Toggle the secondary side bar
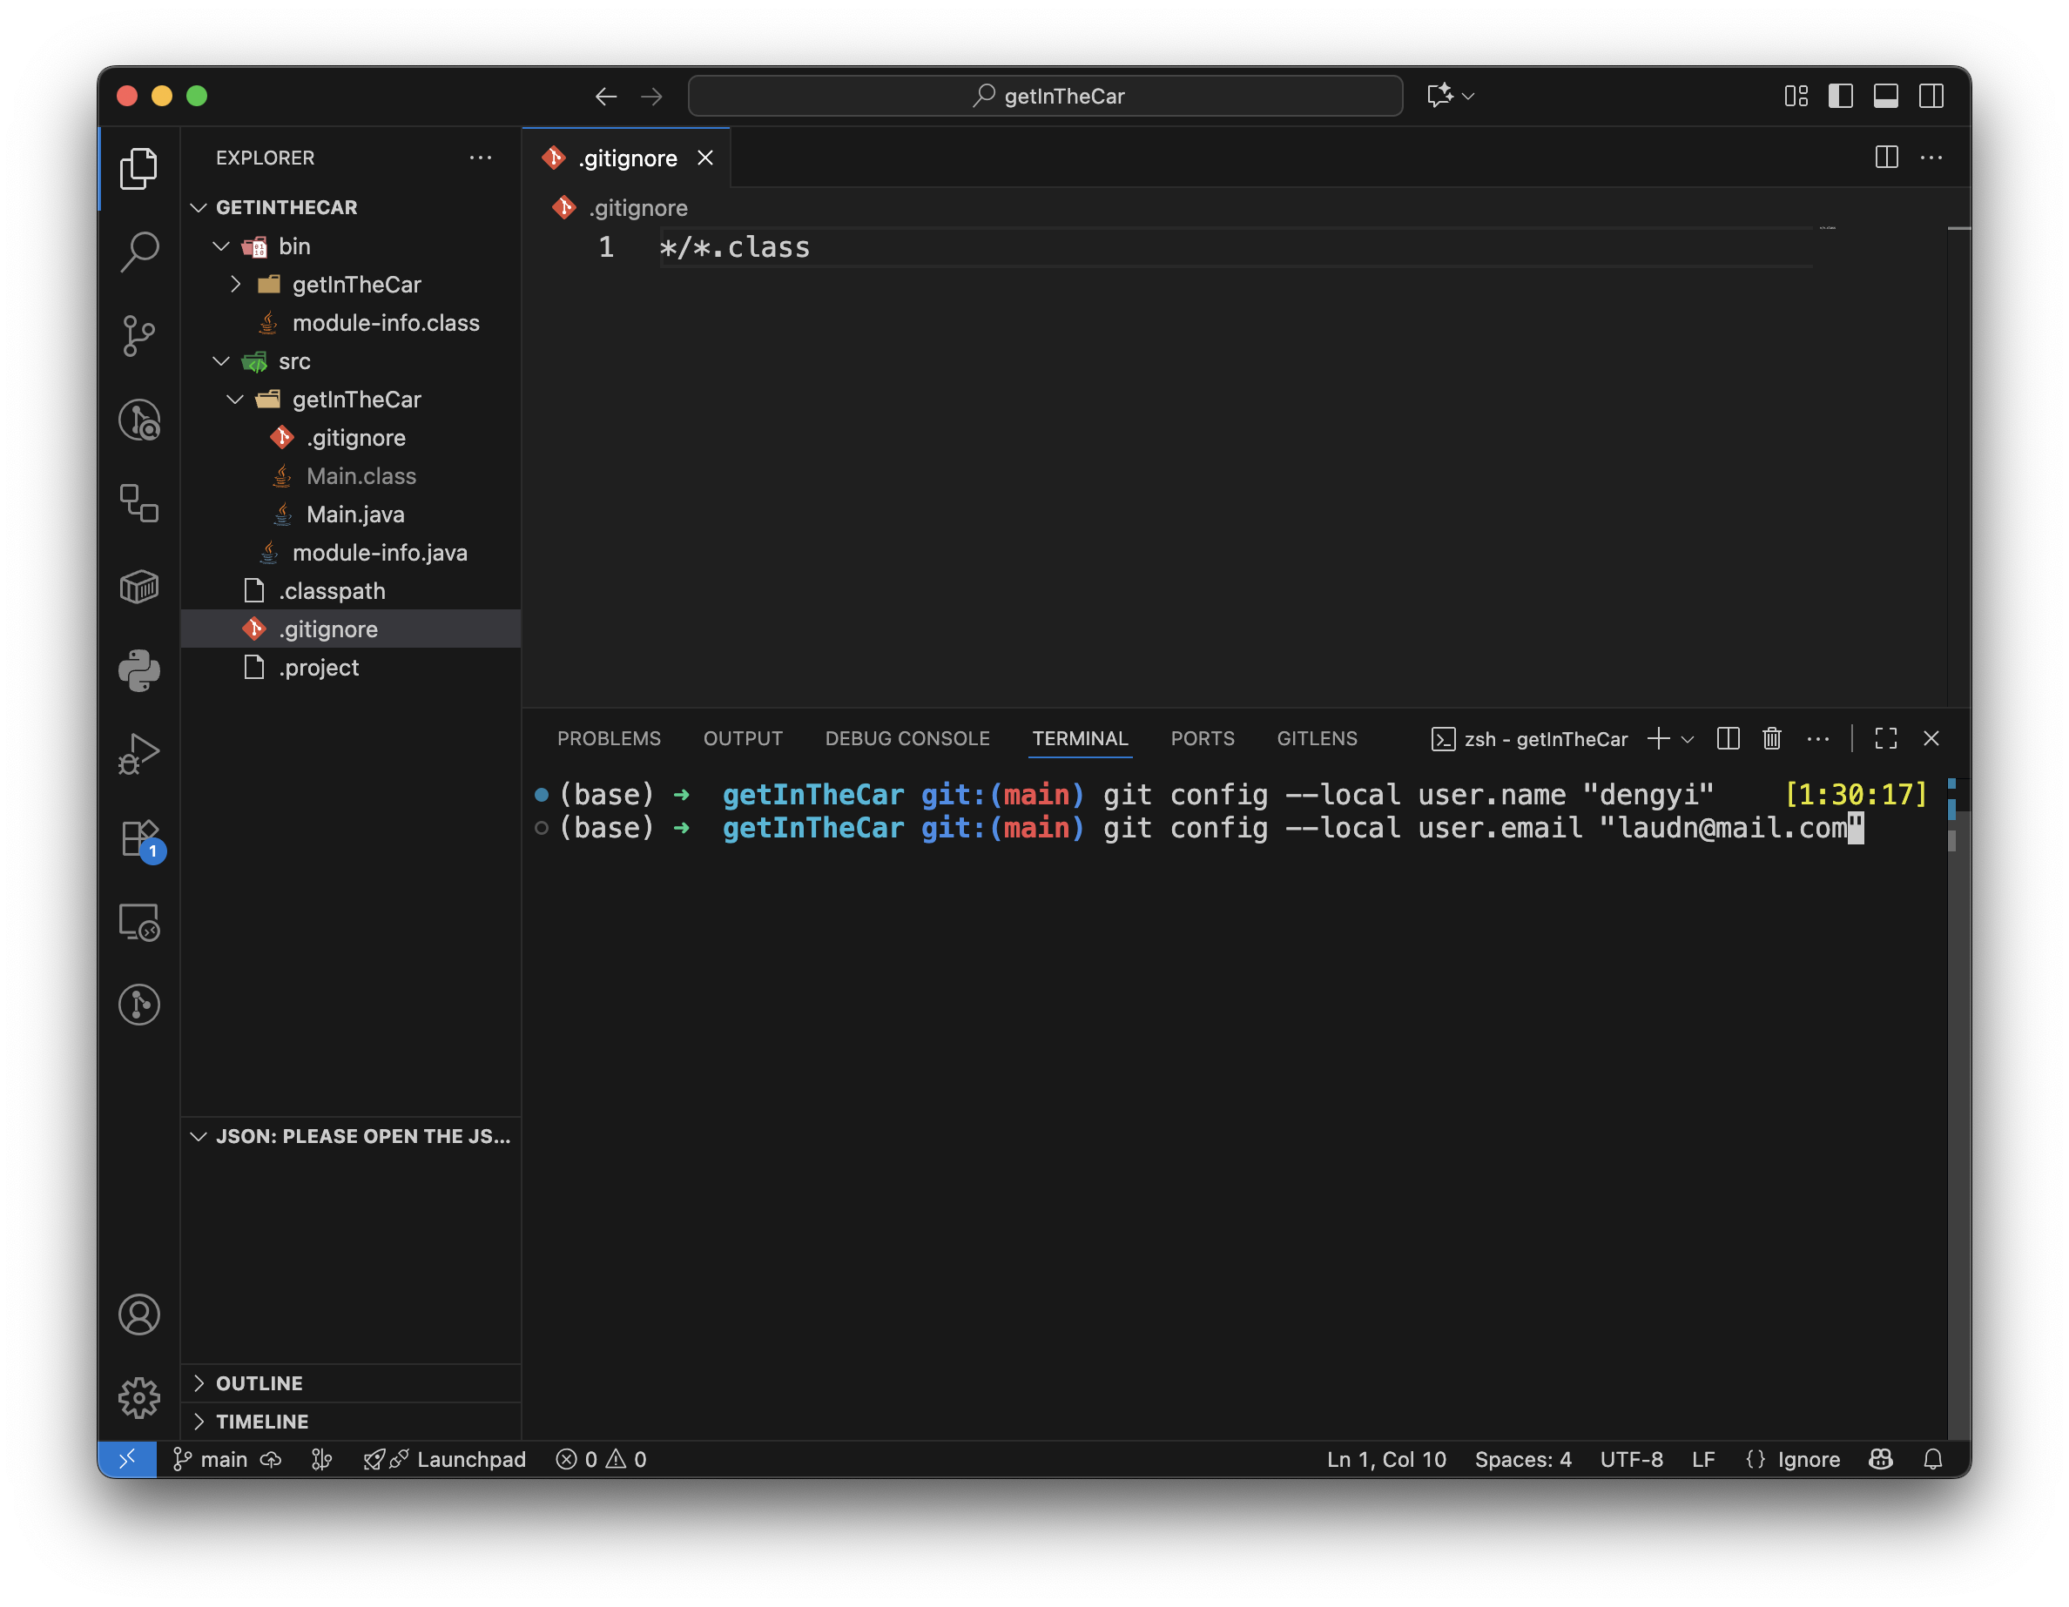Viewport: 2069px width, 1607px height. 1931,96
